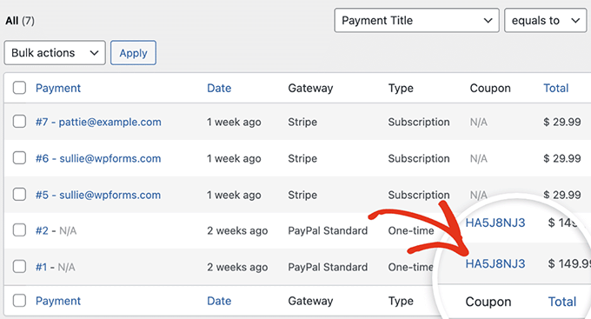
Task: Sort table by Date column header
Action: [x=219, y=88]
